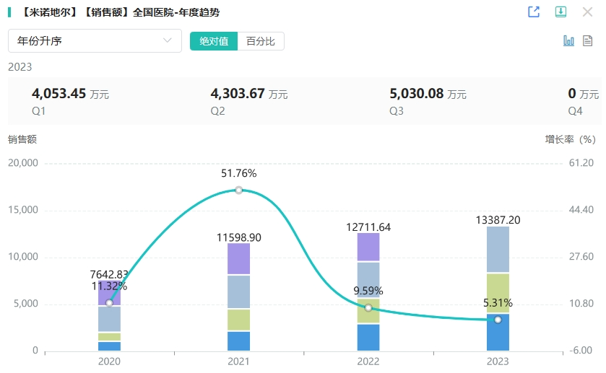Click the dark blue segment of the 2023 bar
Screen dimensions: 606x373
tap(498, 333)
